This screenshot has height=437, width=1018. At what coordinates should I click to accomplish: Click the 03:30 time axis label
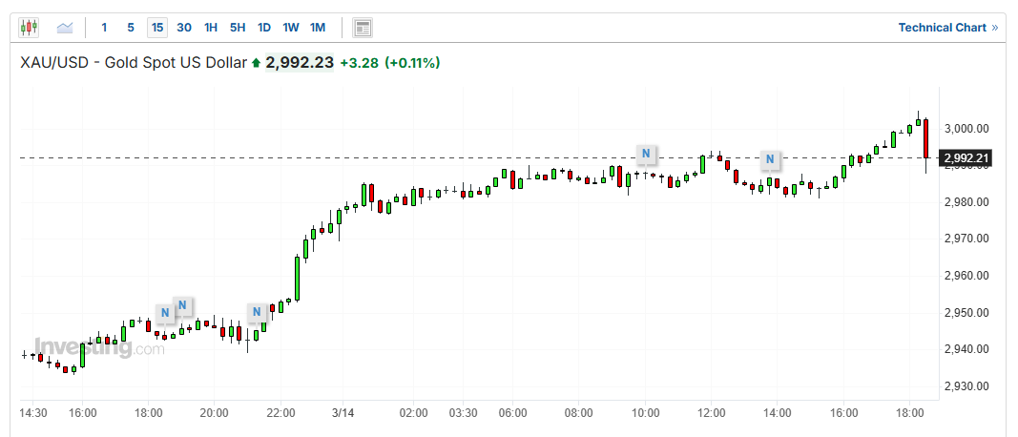click(x=464, y=413)
